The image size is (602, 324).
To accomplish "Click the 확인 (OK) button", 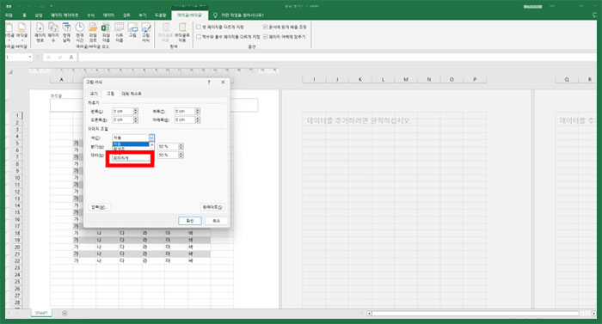I will click(x=190, y=221).
